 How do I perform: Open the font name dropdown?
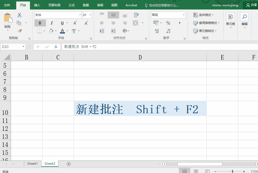[x=80, y=15]
